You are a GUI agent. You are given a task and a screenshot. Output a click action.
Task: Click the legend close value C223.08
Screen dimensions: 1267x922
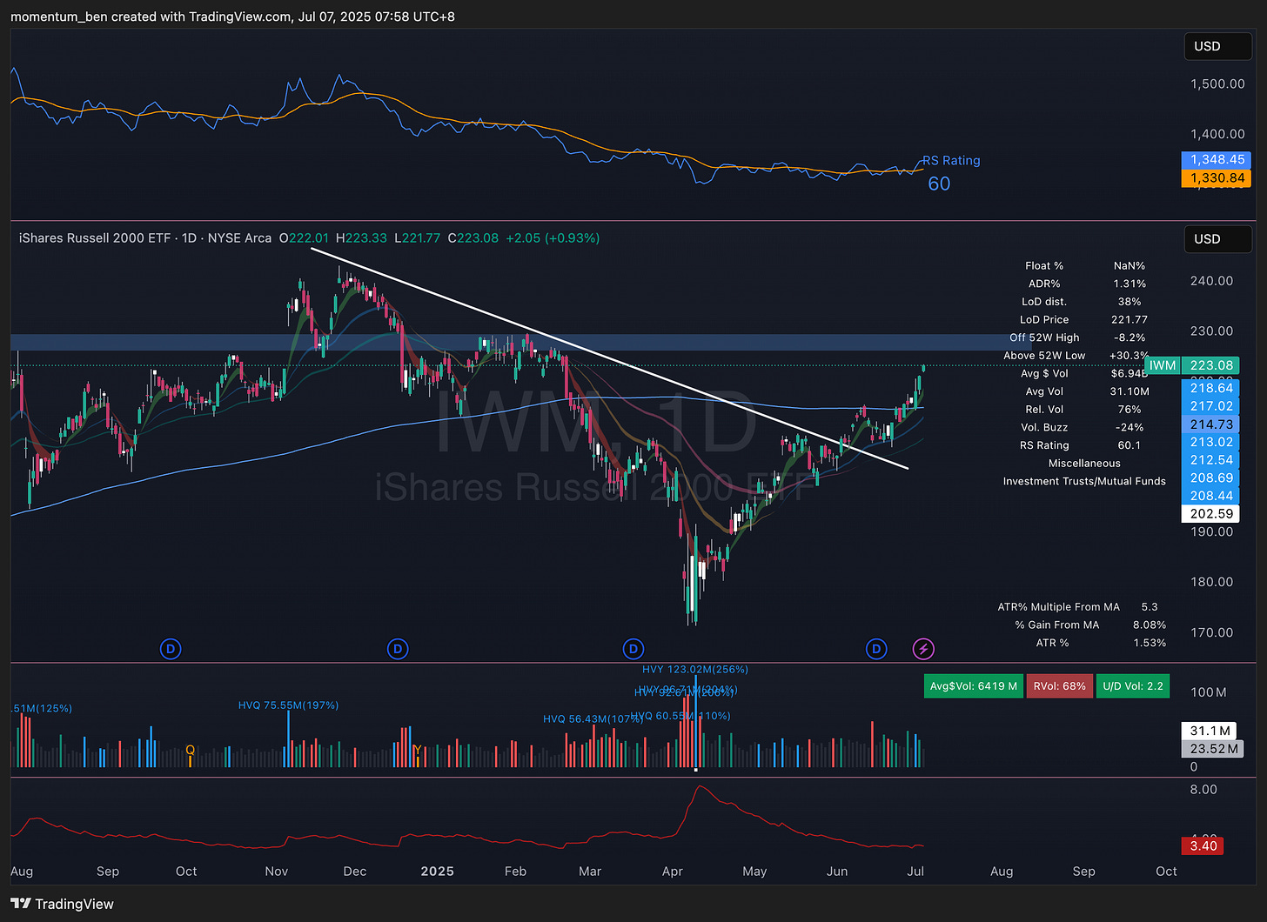pyautogui.click(x=473, y=237)
